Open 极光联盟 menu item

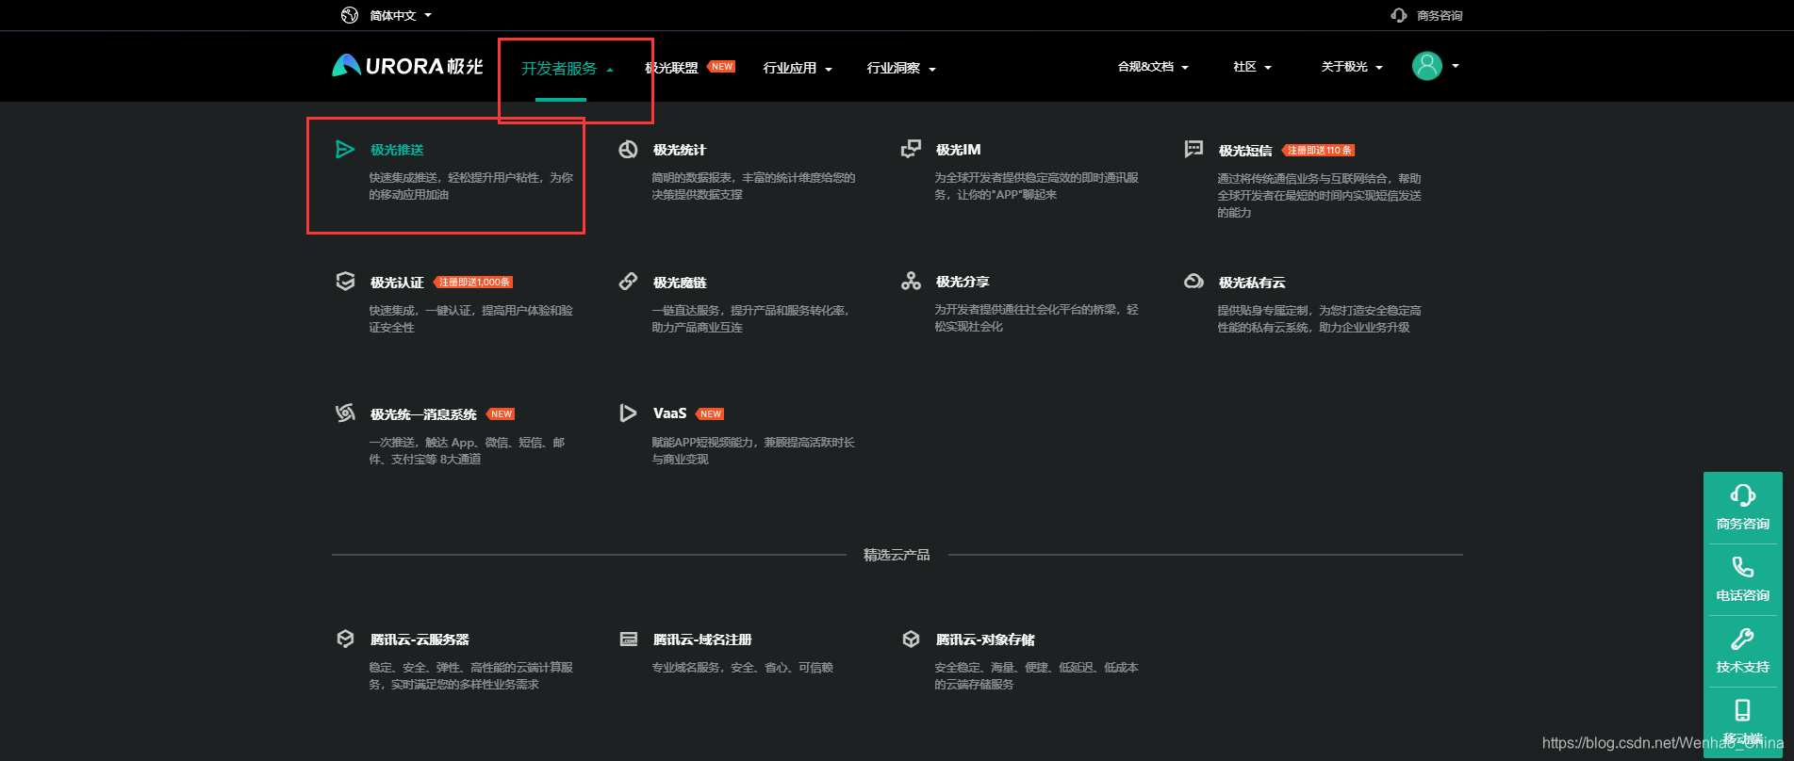coord(671,68)
